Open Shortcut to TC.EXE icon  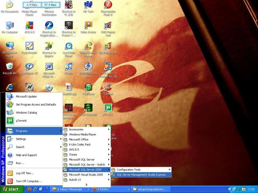[x=69, y=8]
